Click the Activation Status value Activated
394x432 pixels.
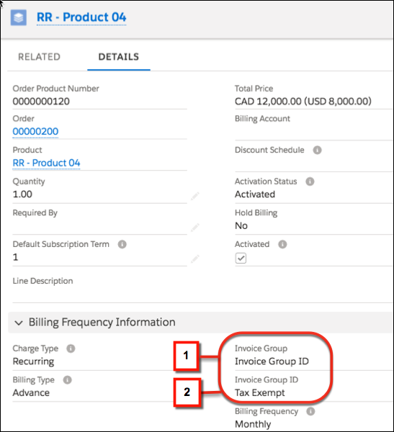[x=255, y=194]
